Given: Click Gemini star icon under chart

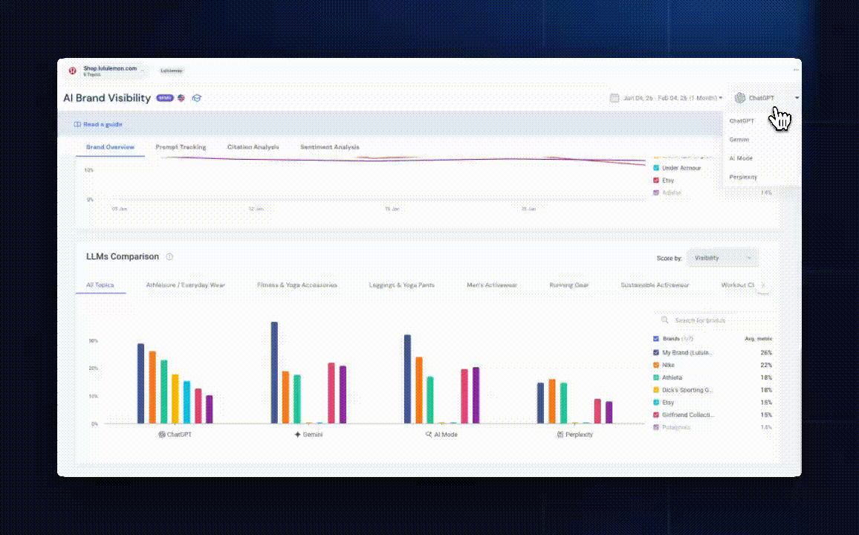Looking at the screenshot, I should coord(297,434).
